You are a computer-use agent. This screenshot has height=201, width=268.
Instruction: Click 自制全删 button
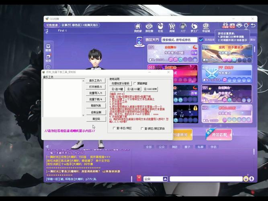pyautogui.click(x=96, y=112)
